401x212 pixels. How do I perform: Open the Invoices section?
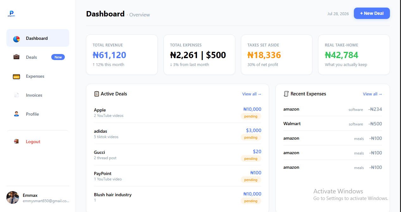pos(38,95)
